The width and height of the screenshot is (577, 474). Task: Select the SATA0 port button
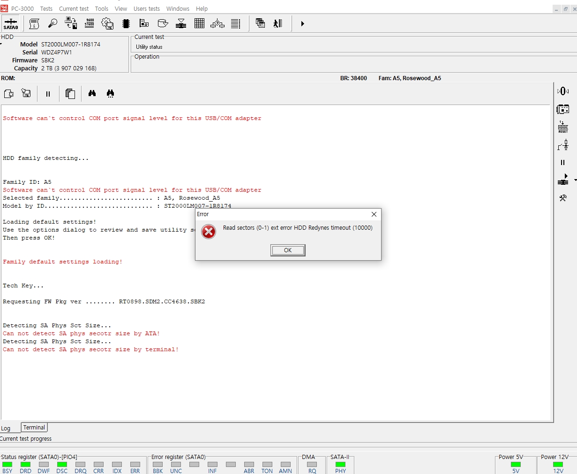(10, 23)
